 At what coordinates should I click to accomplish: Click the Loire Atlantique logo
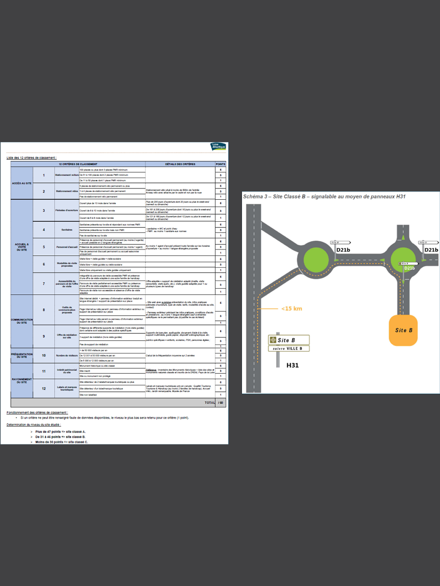point(218,146)
